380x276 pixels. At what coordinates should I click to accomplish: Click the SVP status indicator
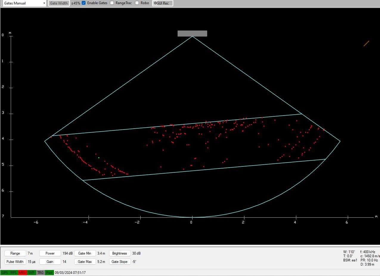point(32,273)
